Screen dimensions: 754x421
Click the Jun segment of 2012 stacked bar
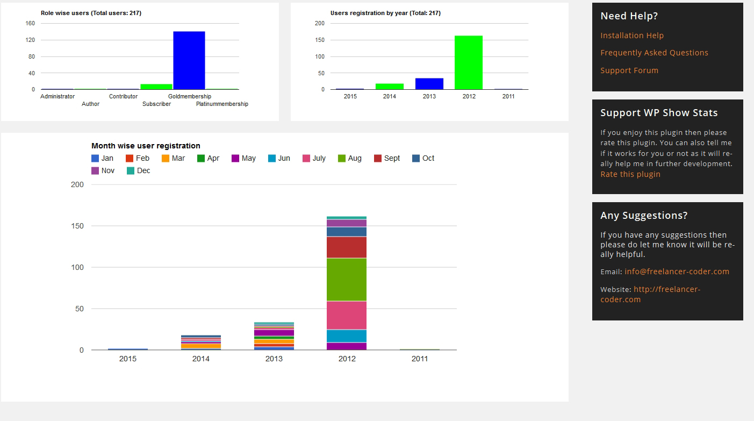[347, 336]
